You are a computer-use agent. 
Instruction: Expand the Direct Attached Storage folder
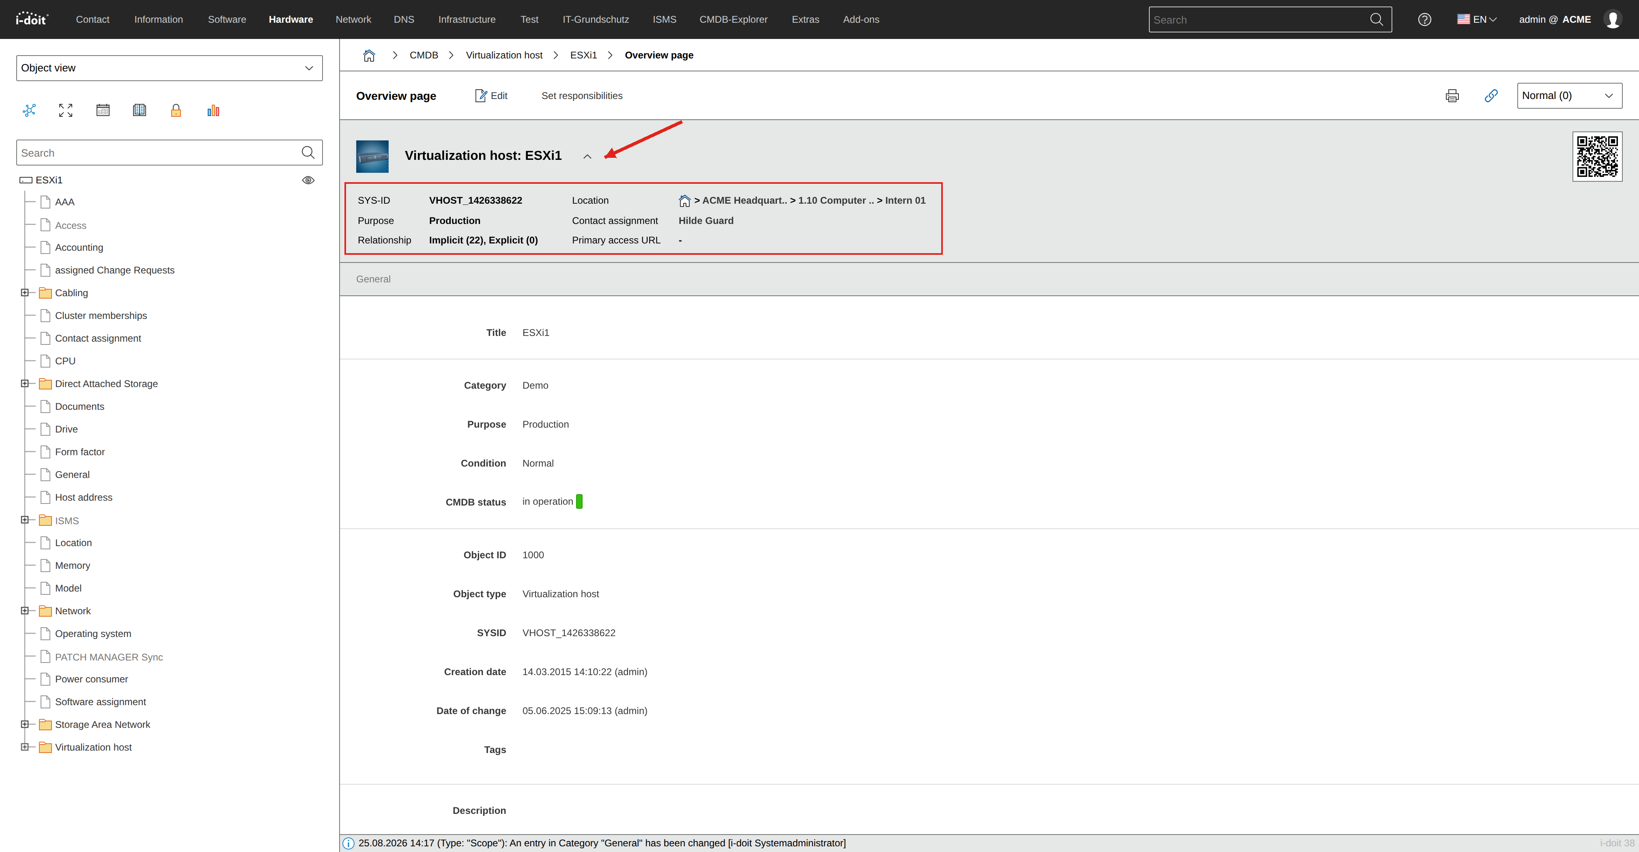25,384
